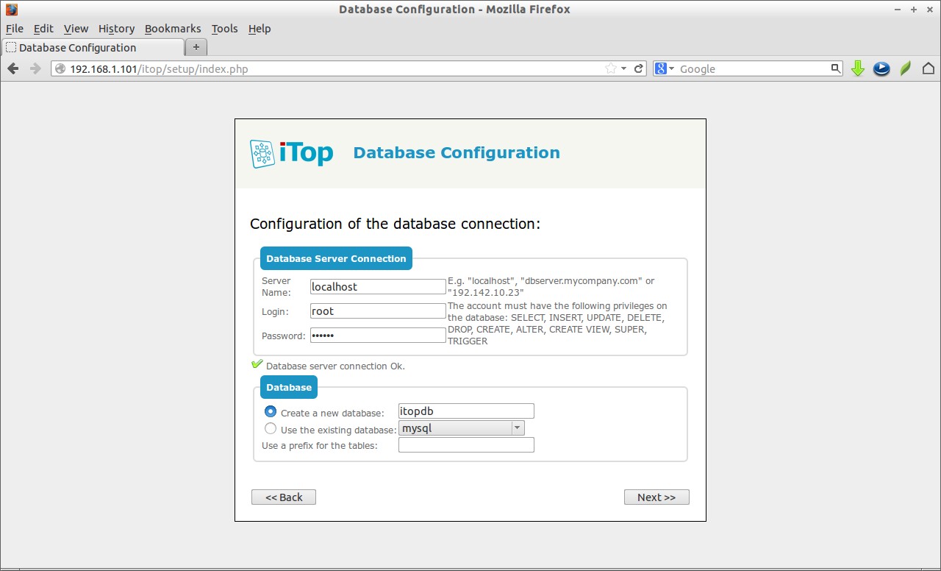Click the Database Configuration page title
This screenshot has height=571, width=941.
[457, 153]
